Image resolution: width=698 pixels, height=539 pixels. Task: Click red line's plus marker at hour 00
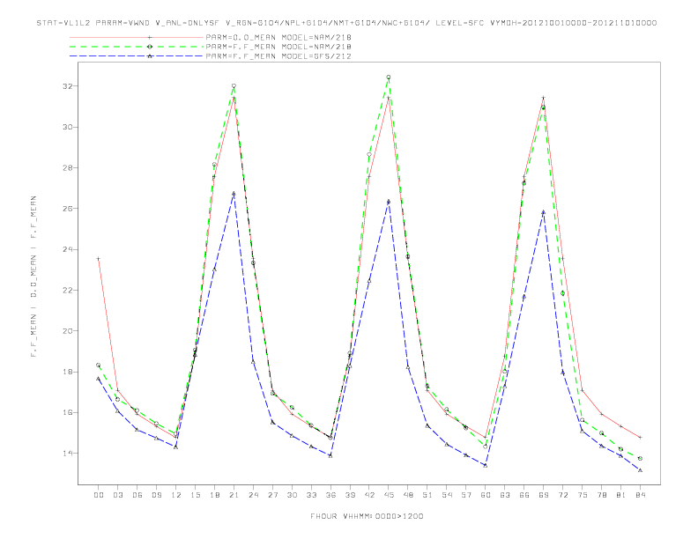(99, 258)
